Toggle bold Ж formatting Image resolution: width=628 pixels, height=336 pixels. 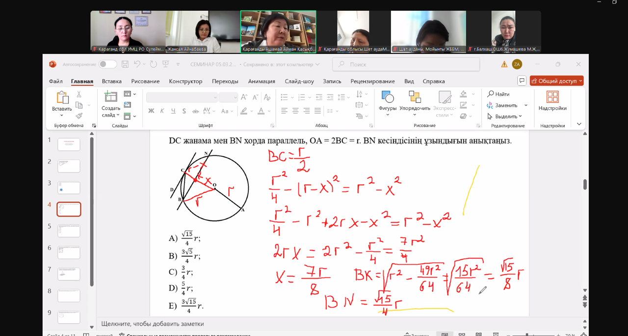point(151,111)
